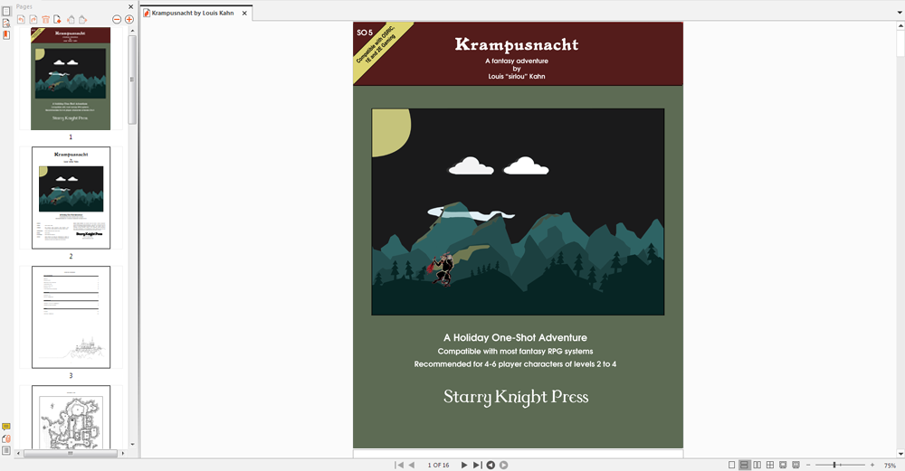Select the Krampusnacht by Louis Kahn tab
This screenshot has width=905, height=471.
tap(192, 13)
